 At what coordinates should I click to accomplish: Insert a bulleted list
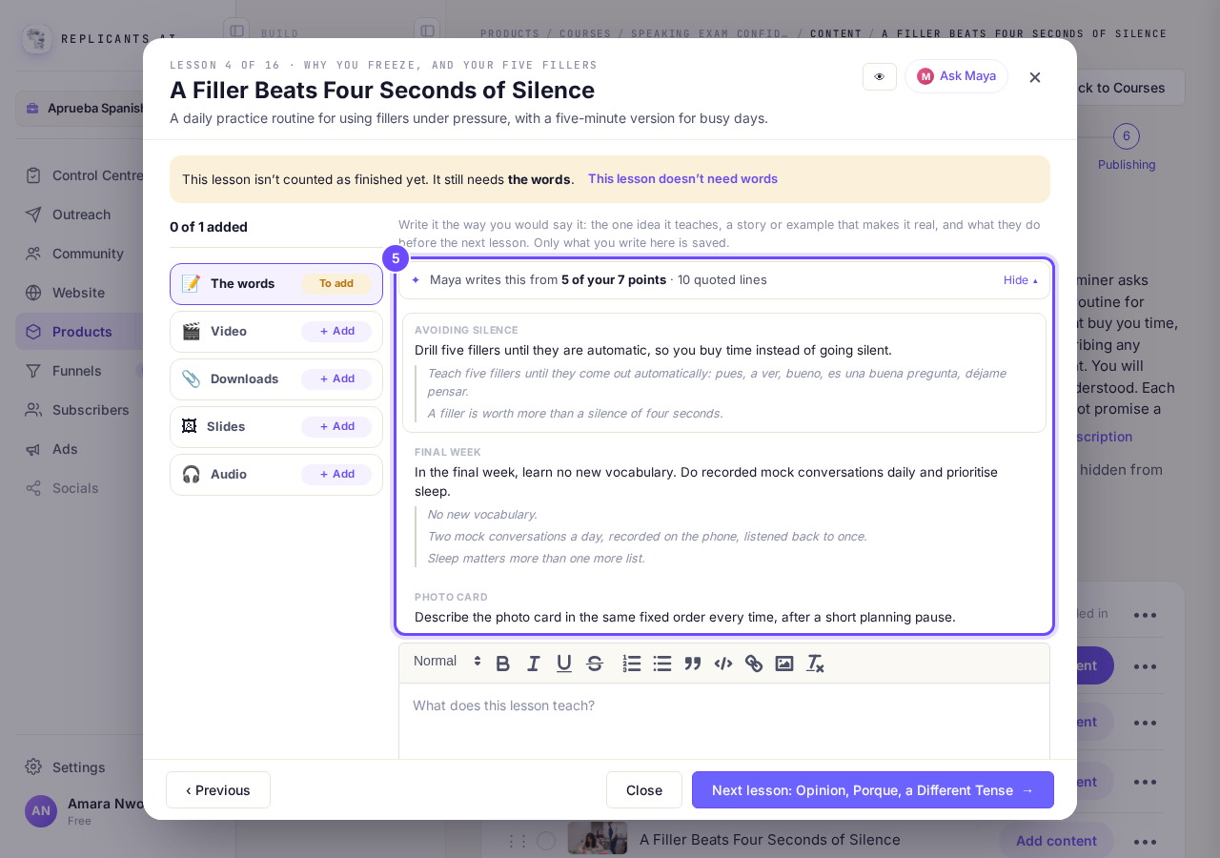[x=662, y=664]
